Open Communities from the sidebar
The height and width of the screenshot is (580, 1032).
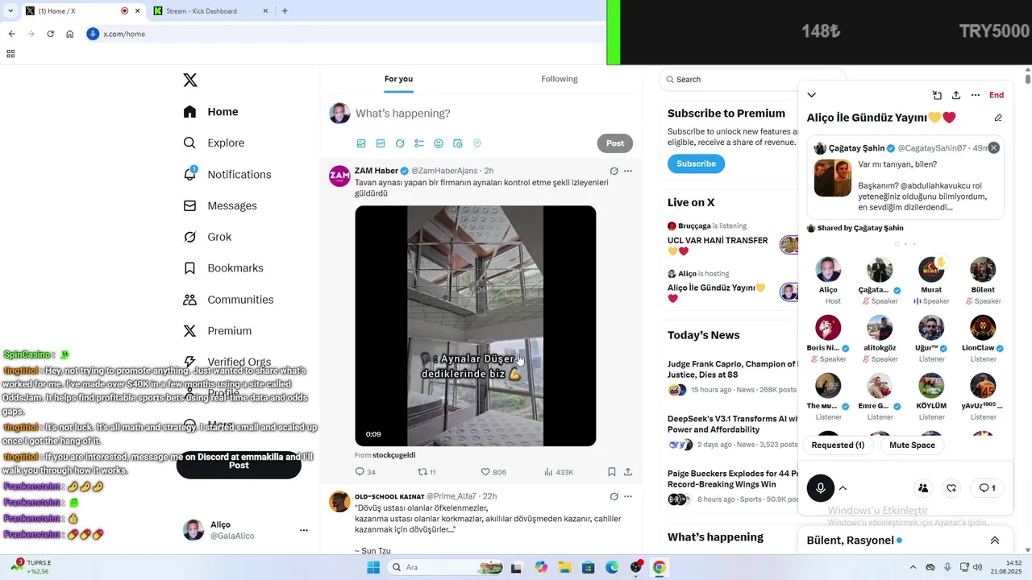click(228, 300)
